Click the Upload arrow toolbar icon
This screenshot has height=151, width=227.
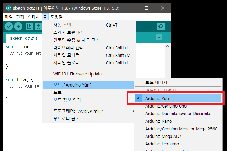18,27
